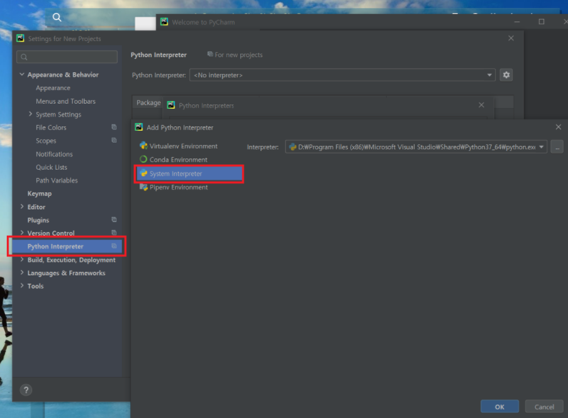The height and width of the screenshot is (418, 568).
Task: Click the copy icon next to Scopes
Action: (114, 140)
